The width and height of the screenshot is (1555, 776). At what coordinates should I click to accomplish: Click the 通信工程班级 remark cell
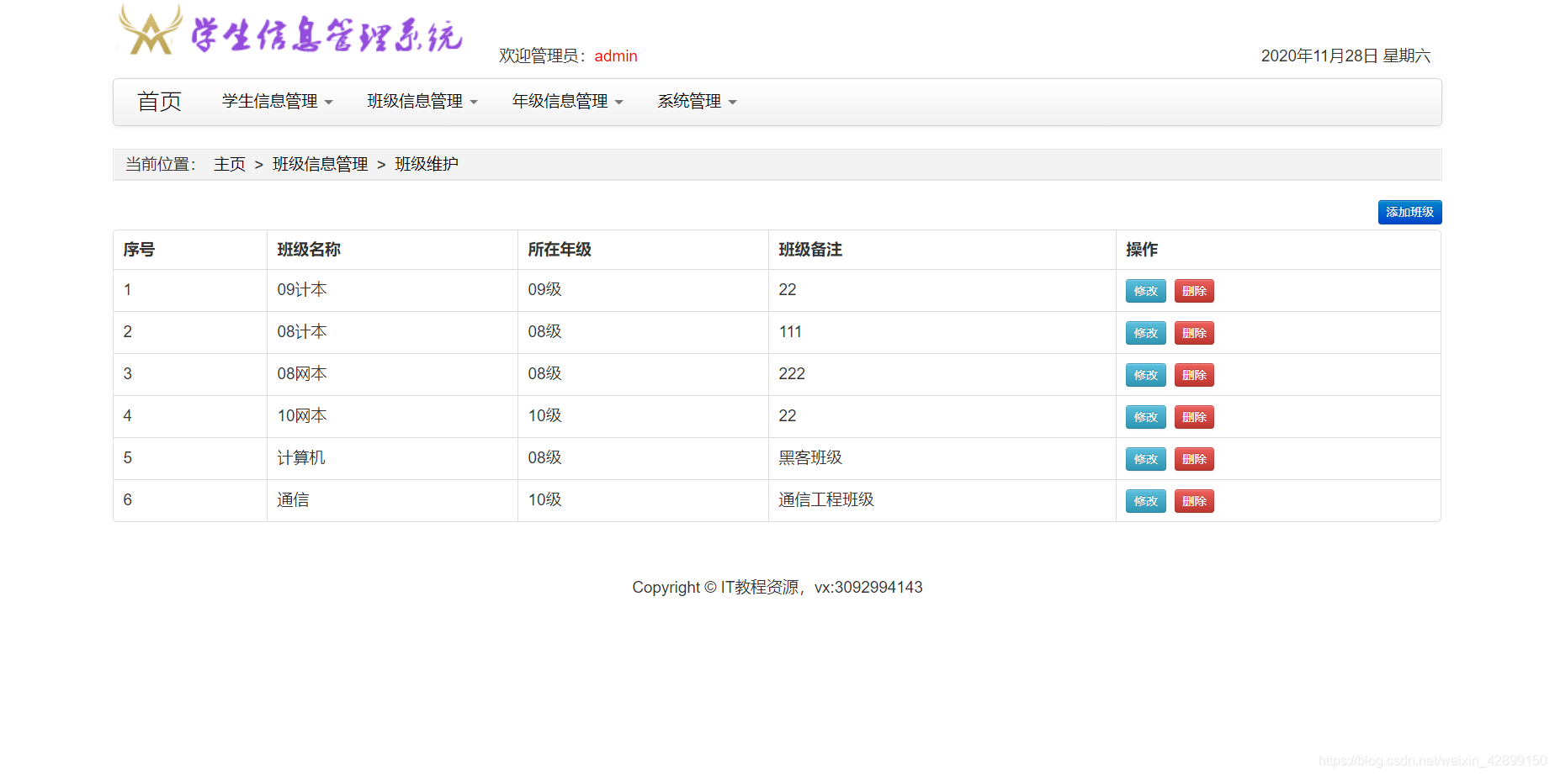coord(942,500)
